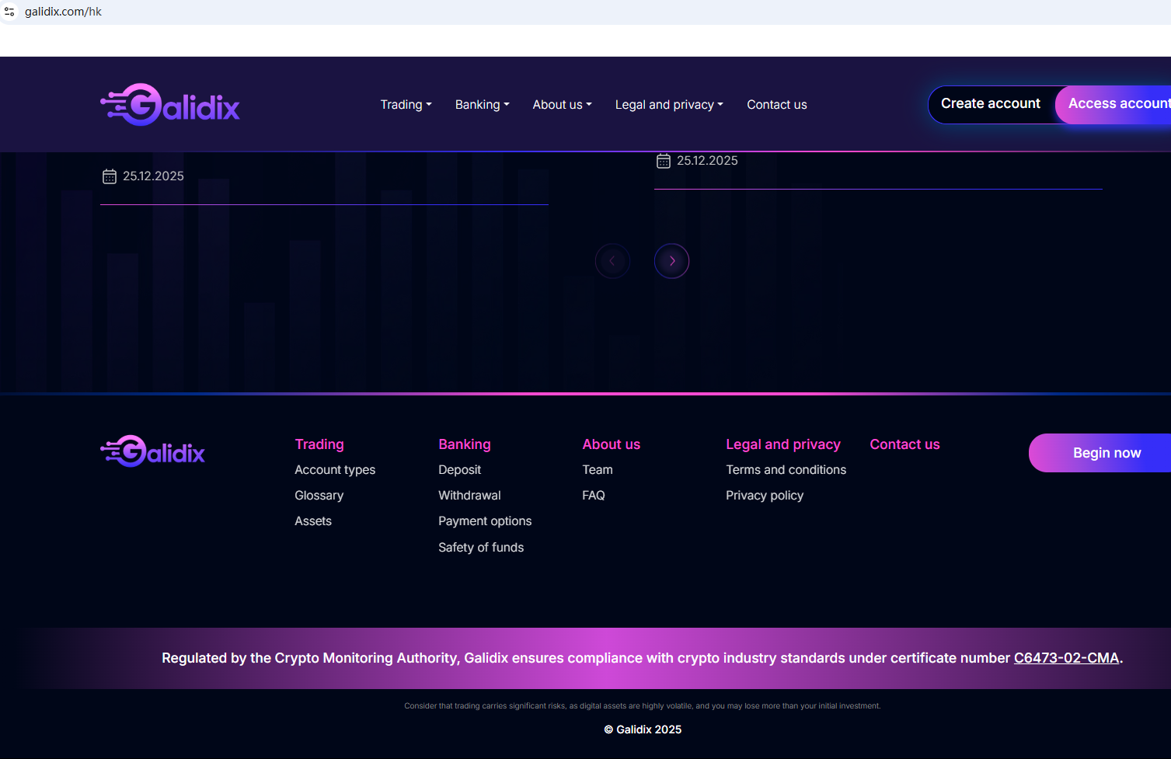Viewport: 1171px width, 759px height.
Task: Visit the Privacy policy footer link
Action: 765,496
